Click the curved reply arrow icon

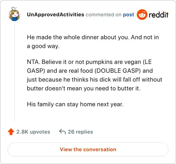(62, 132)
